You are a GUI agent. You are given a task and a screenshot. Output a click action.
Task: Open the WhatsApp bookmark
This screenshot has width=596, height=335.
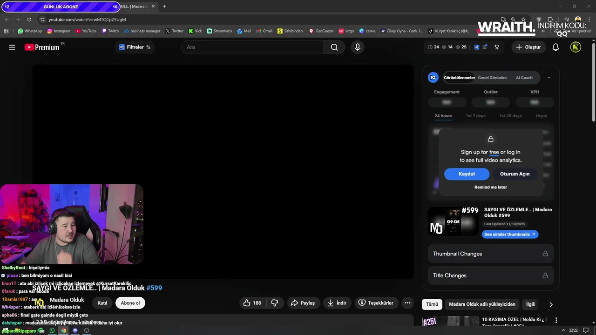[30, 31]
